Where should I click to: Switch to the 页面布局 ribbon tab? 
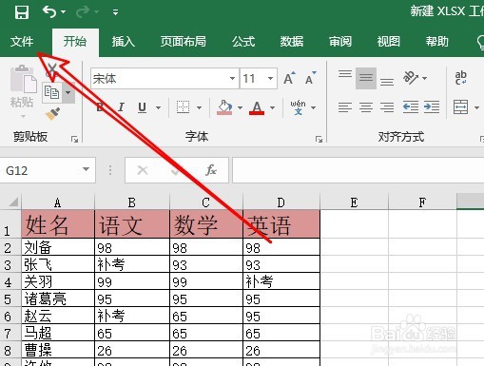pos(184,42)
